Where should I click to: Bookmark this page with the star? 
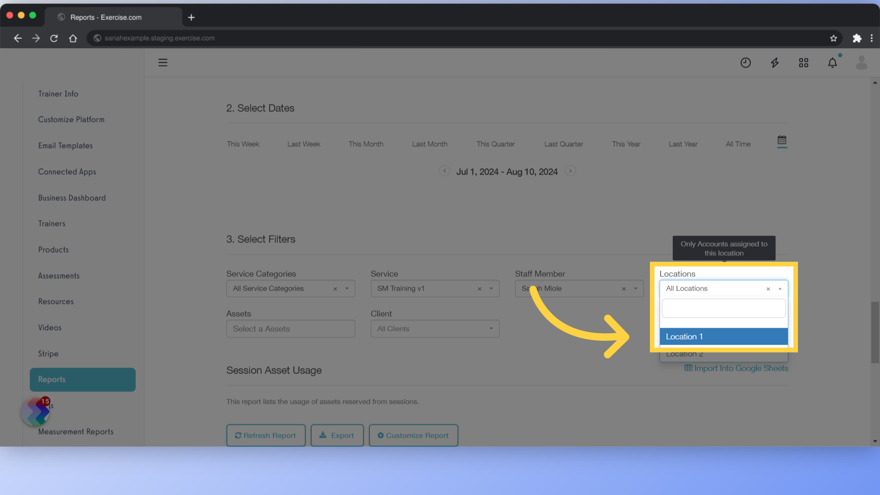(x=833, y=38)
